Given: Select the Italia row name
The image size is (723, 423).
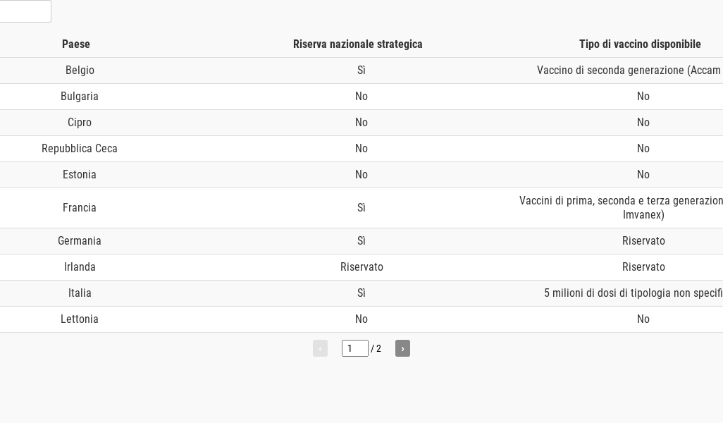Looking at the screenshot, I should click(80, 293).
